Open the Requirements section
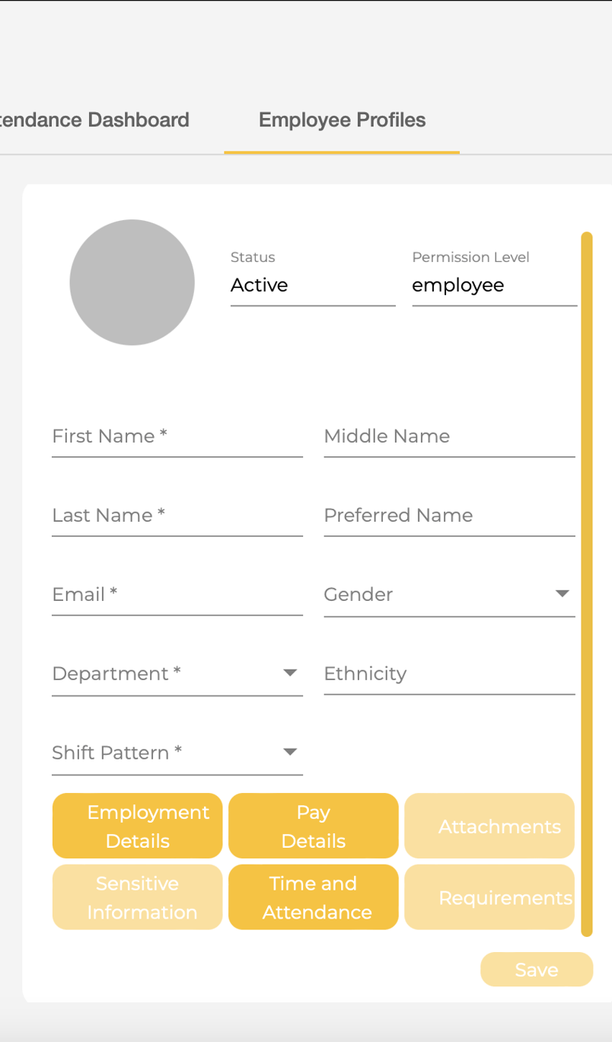Screen dimensions: 612x1042 tap(489, 897)
